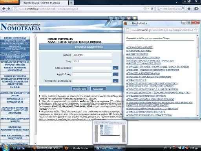
Task: Bookmark the page with the address bar star
Action: point(145,9)
